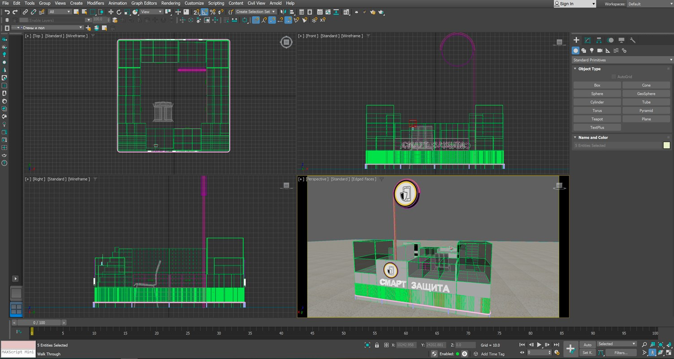Screen dimensions: 674x359
Task: Toggle the Angle Snap tool
Action: [x=204, y=12]
